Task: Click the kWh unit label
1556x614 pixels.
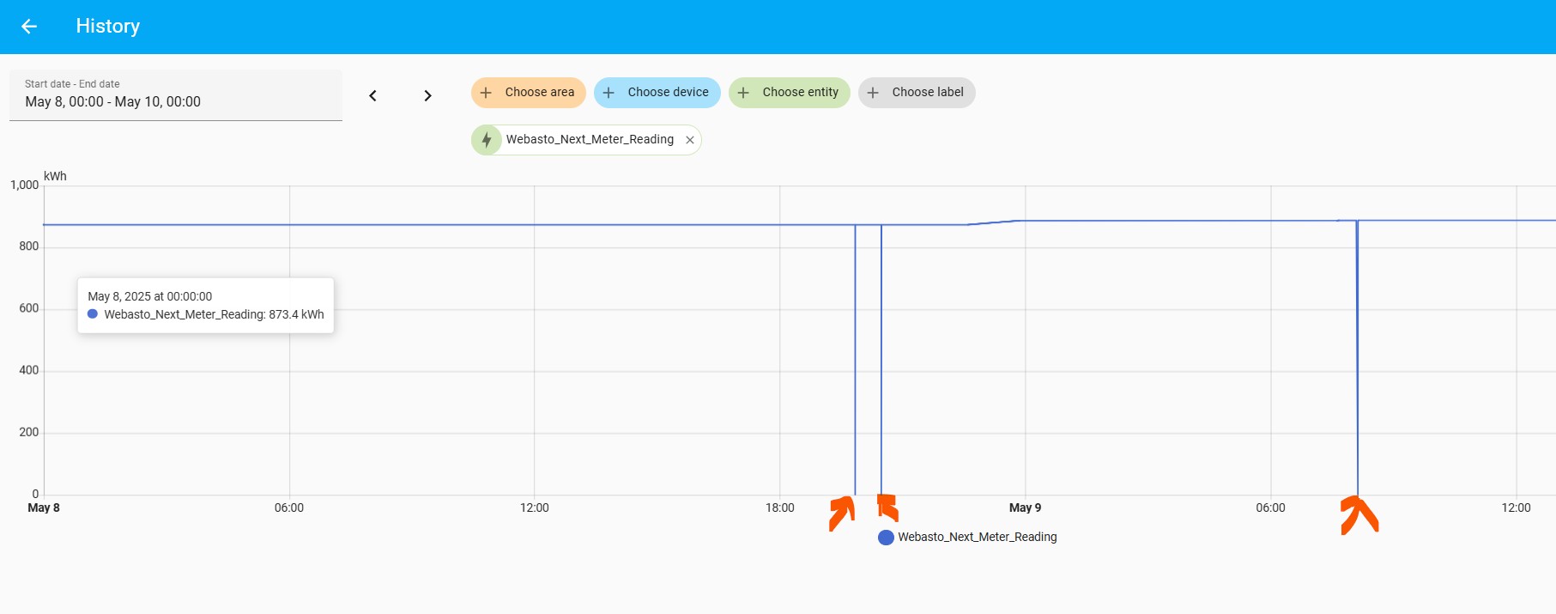Action: click(55, 177)
